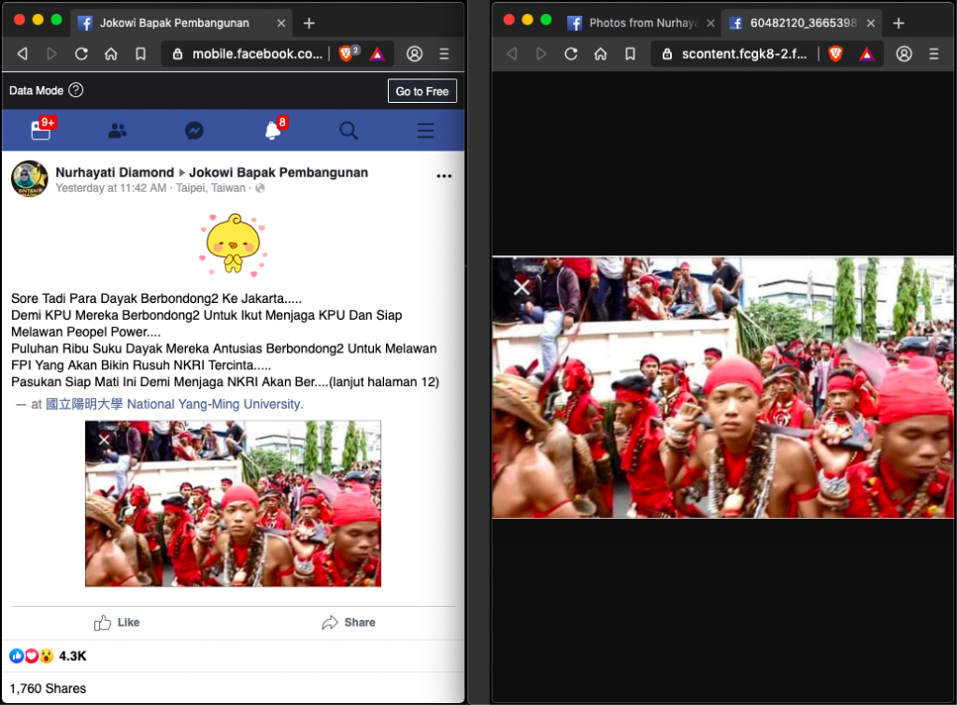Share the post using Share button
Viewport: 957px width, 705px height.
pos(348,622)
